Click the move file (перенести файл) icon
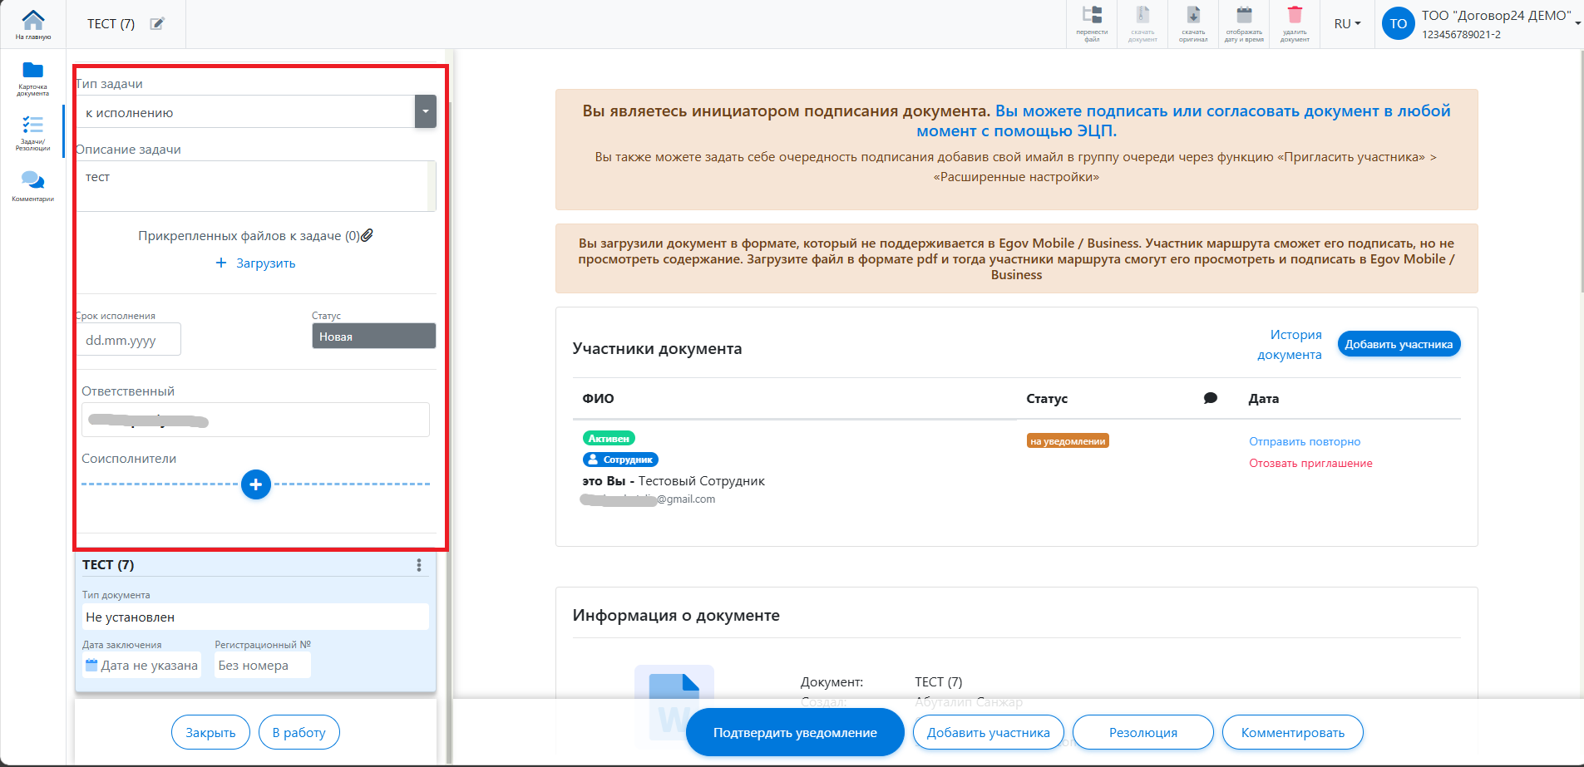Viewport: 1584px width, 767px height. 1092,23
